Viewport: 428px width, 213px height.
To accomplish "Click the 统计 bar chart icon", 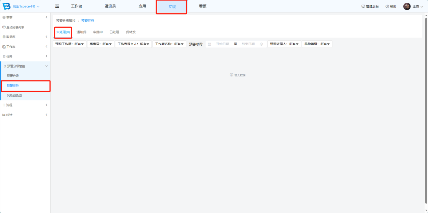I will click(x=4, y=115).
